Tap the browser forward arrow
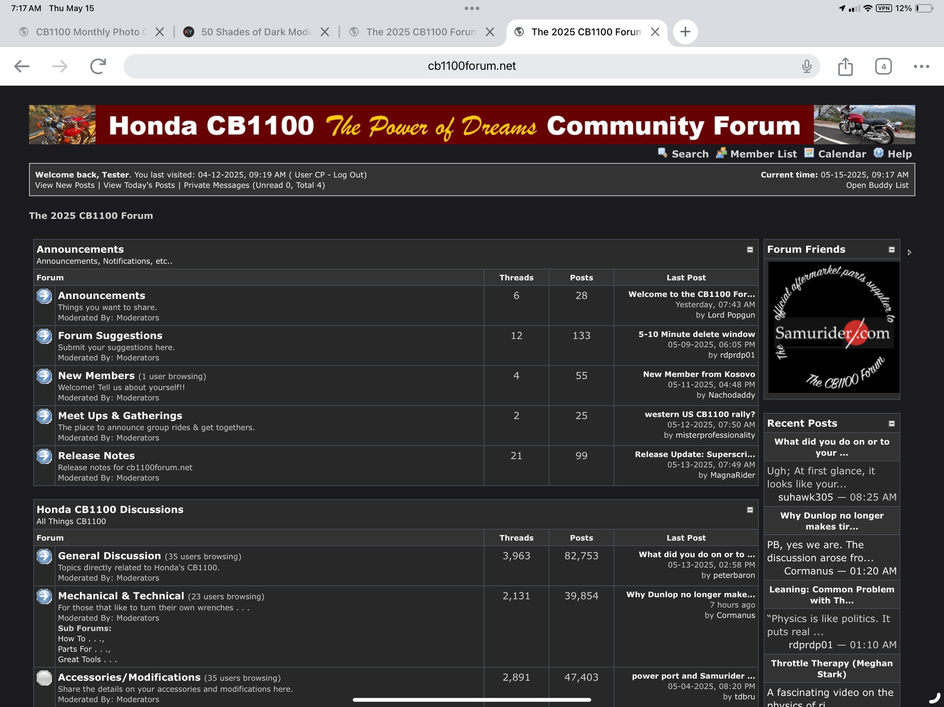Viewport: 944px width, 707px height. 60,66
